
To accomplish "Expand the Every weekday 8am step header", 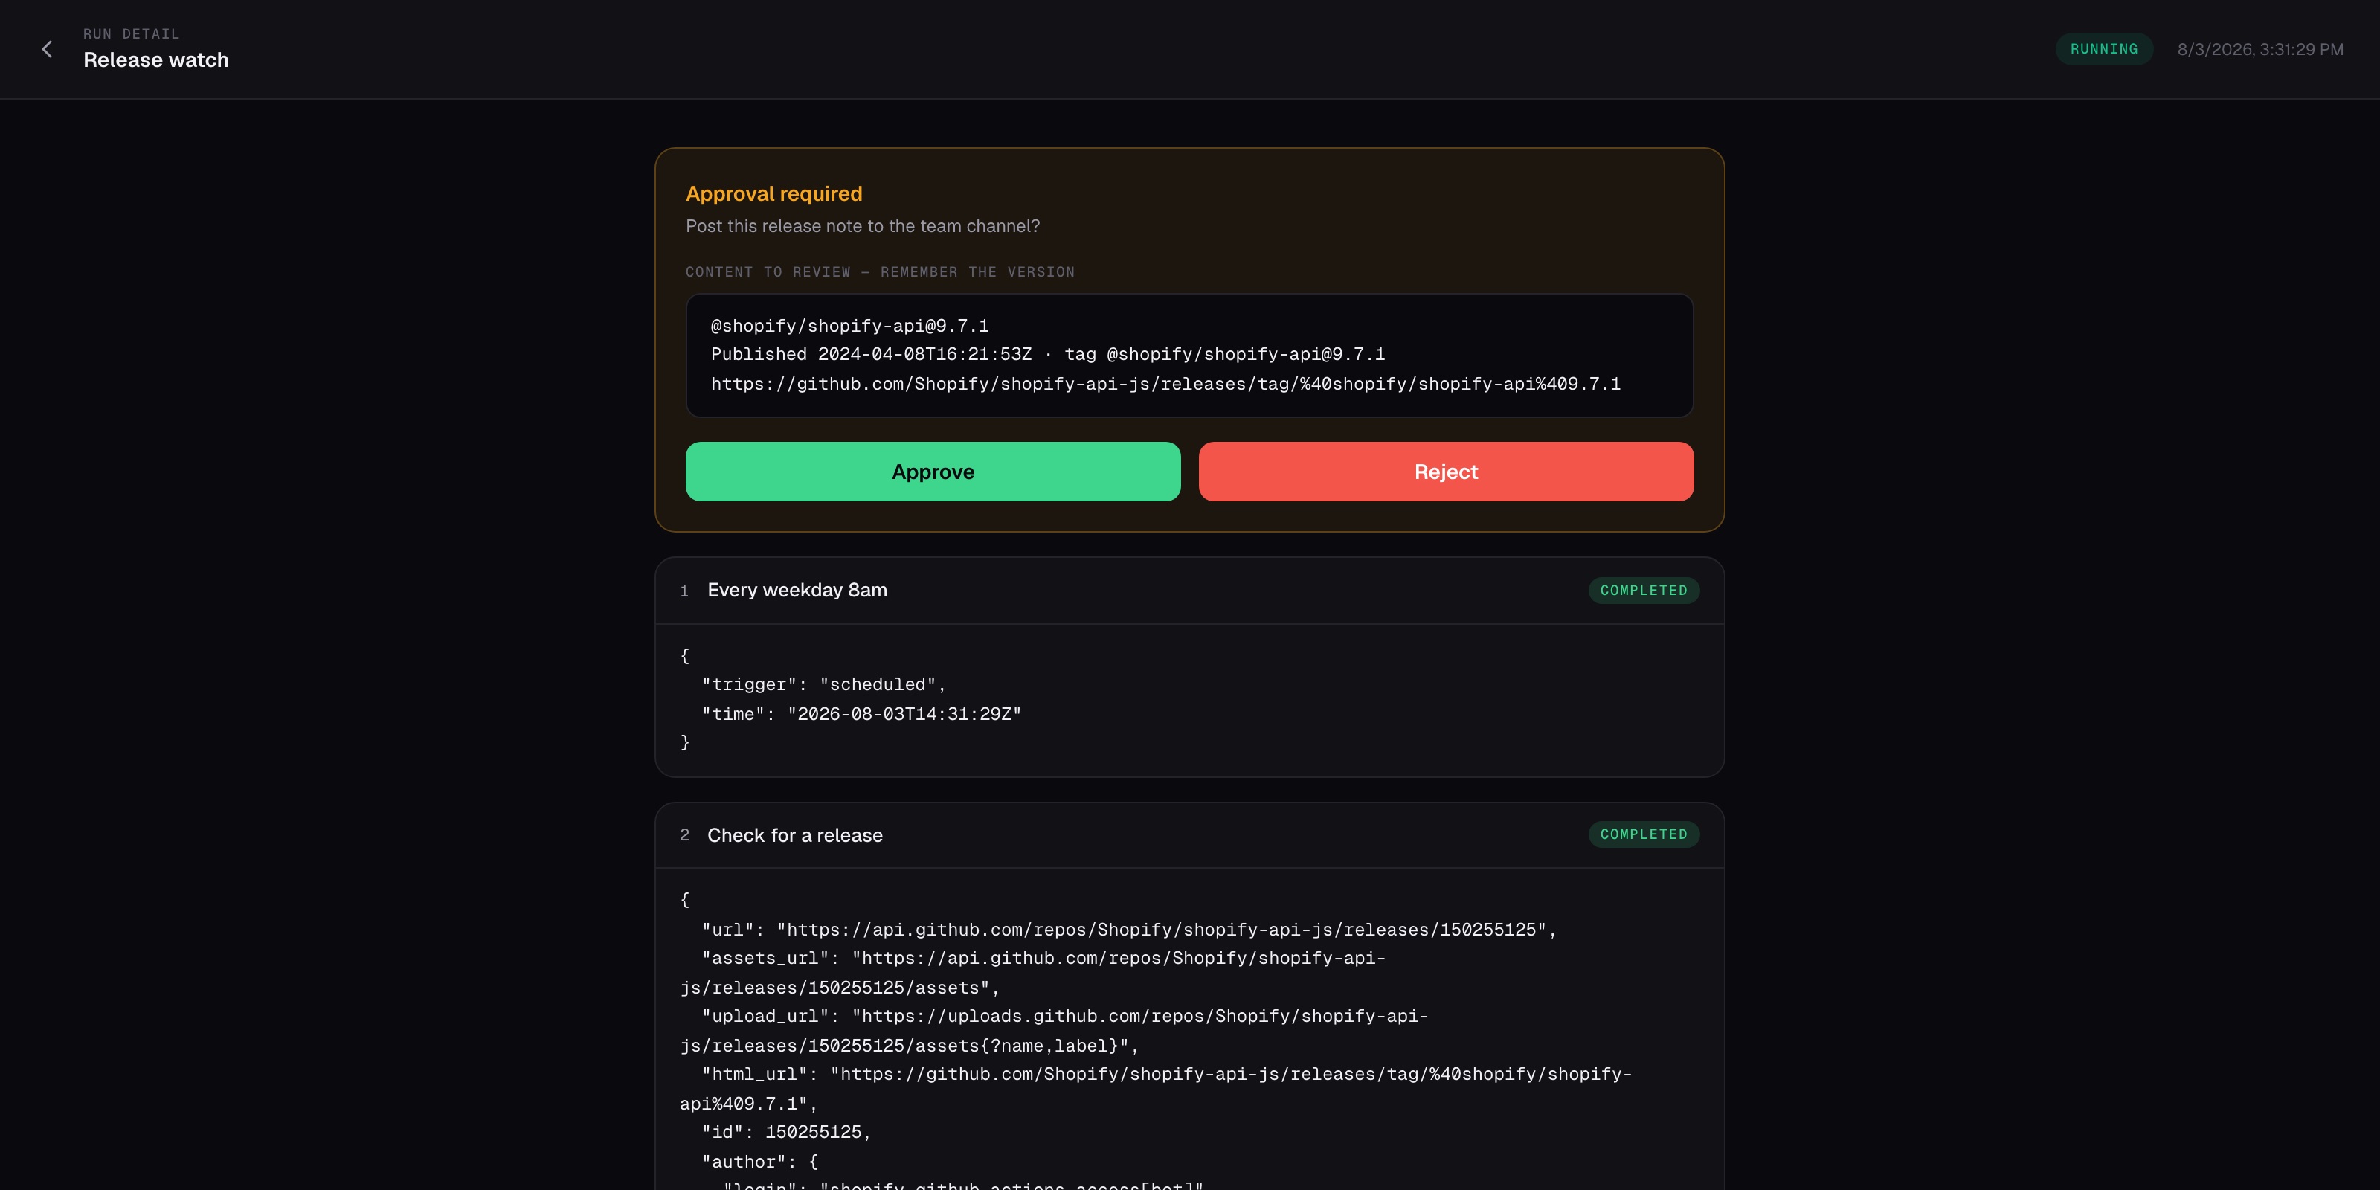I will (1189, 591).
